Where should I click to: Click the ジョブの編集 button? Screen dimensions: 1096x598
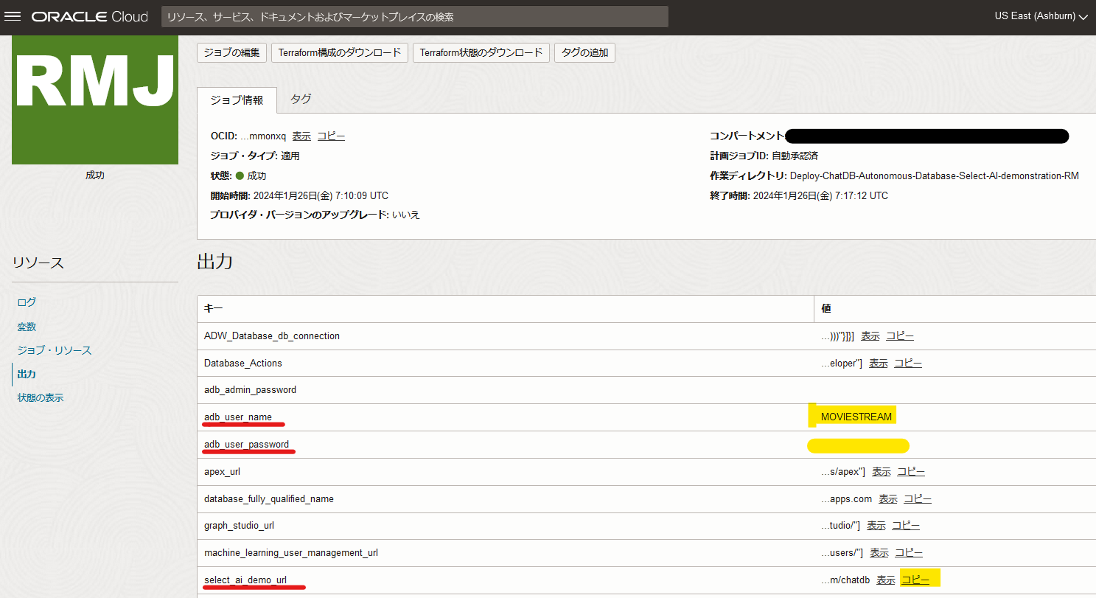(232, 52)
